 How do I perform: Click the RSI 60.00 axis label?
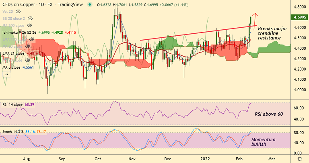click(x=299, y=108)
